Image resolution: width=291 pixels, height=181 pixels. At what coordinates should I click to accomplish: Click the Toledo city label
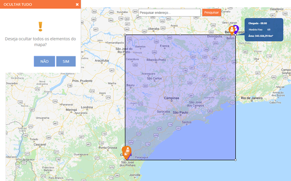pyautogui.click(x=34, y=139)
